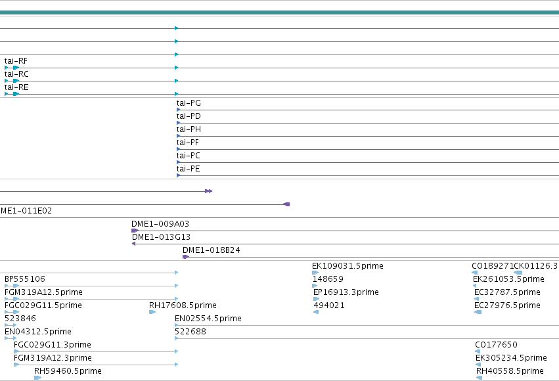The image size is (559, 381).
Task: Click the CO177650 EST label
Action: pyautogui.click(x=496, y=345)
